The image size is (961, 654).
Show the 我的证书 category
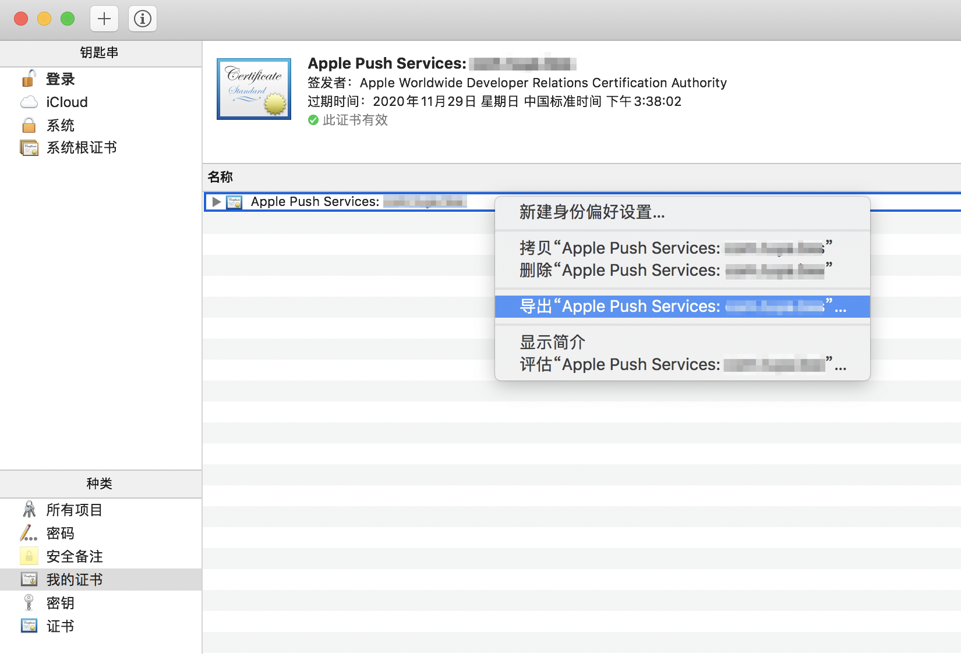click(x=75, y=580)
